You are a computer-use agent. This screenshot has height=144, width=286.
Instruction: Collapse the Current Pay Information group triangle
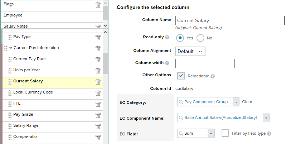tap(11, 48)
